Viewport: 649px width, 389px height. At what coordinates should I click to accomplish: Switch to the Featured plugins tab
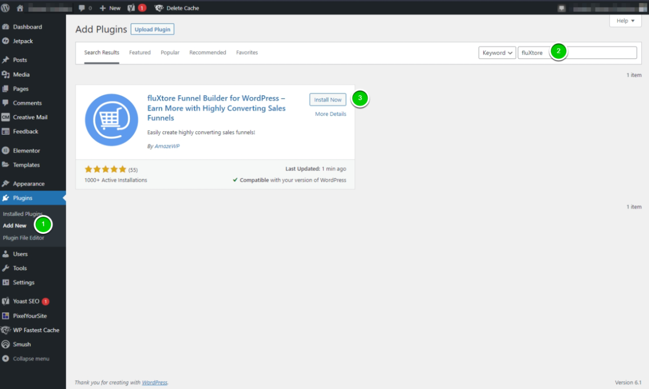click(140, 53)
